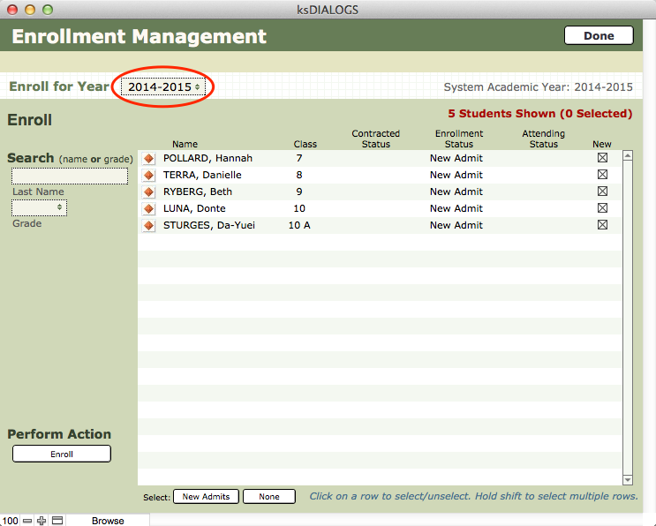Click the class value 7 for POLLARD
This screenshot has width=656, height=526.
[299, 159]
